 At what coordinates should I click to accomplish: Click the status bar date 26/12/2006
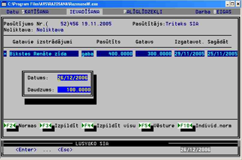click(x=196, y=150)
